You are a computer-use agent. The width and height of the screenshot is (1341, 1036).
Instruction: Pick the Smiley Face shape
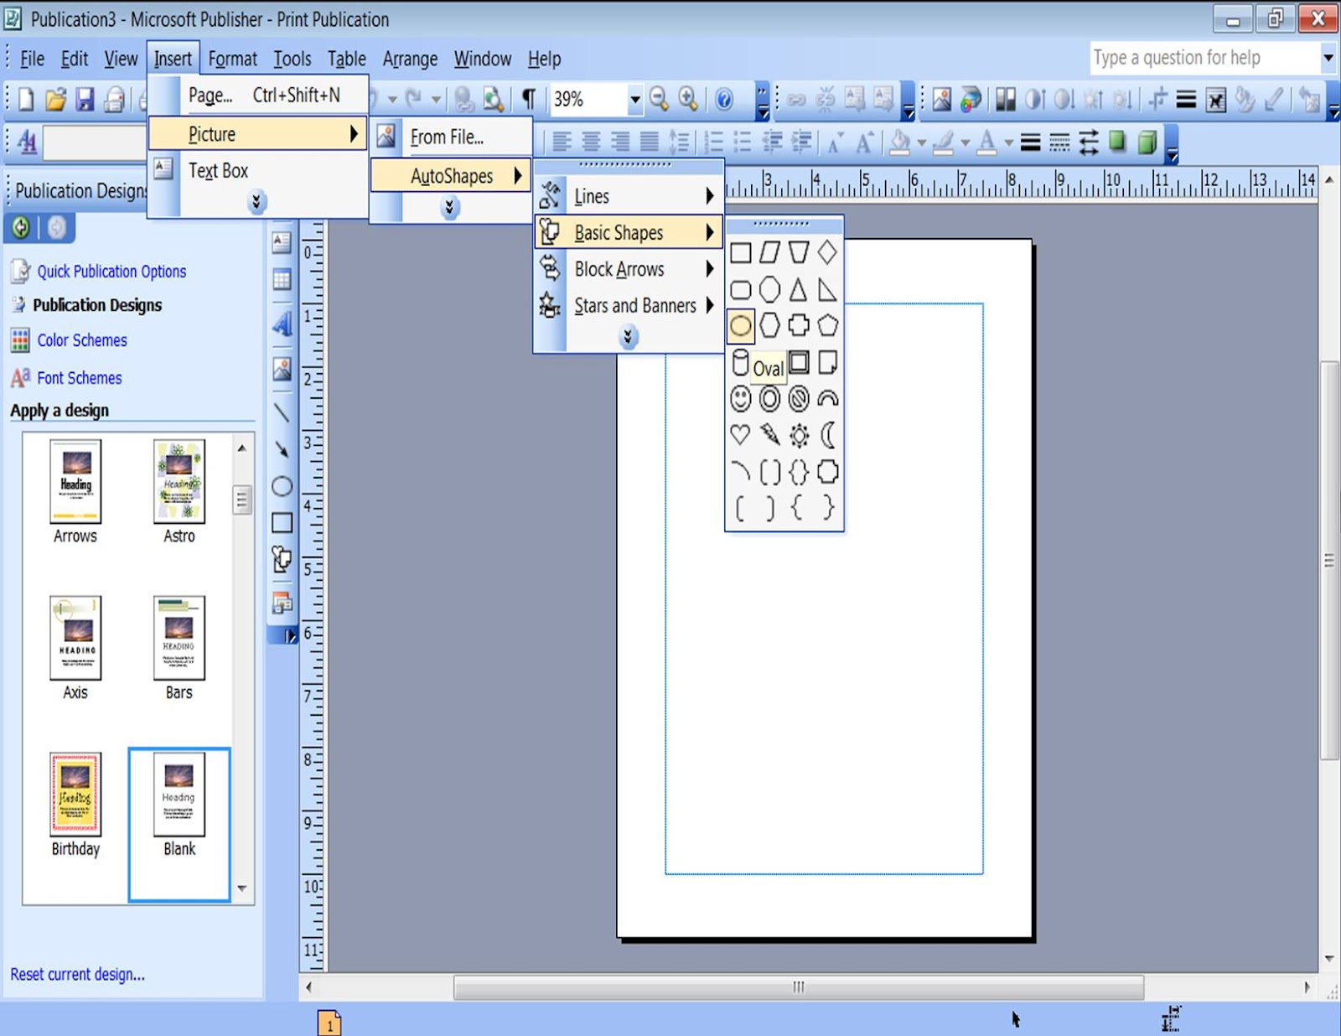[741, 399]
